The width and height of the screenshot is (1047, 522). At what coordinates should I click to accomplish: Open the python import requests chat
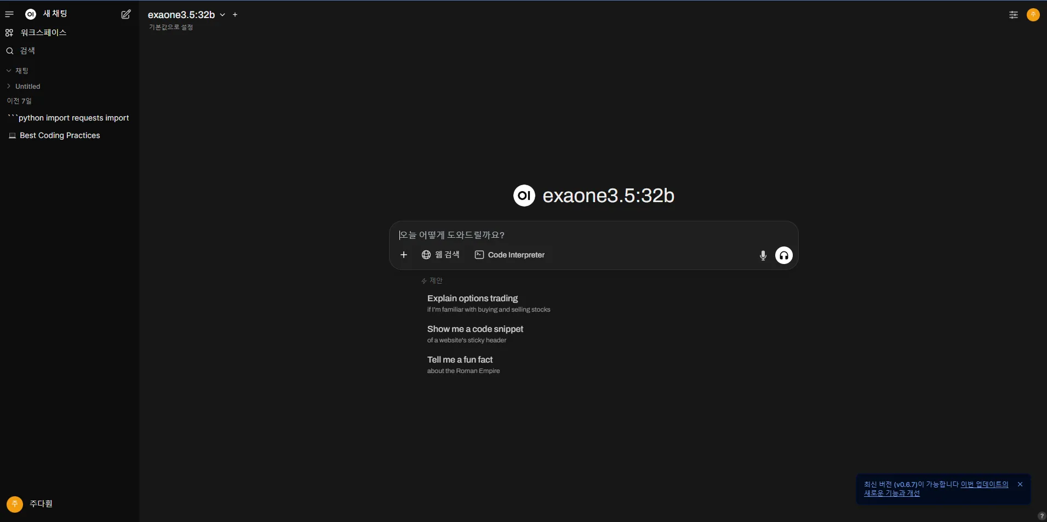tap(68, 118)
